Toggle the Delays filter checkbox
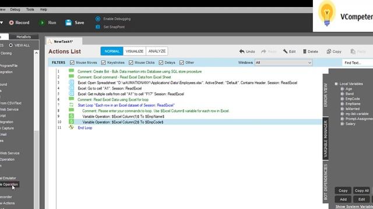 pyautogui.click(x=161, y=63)
